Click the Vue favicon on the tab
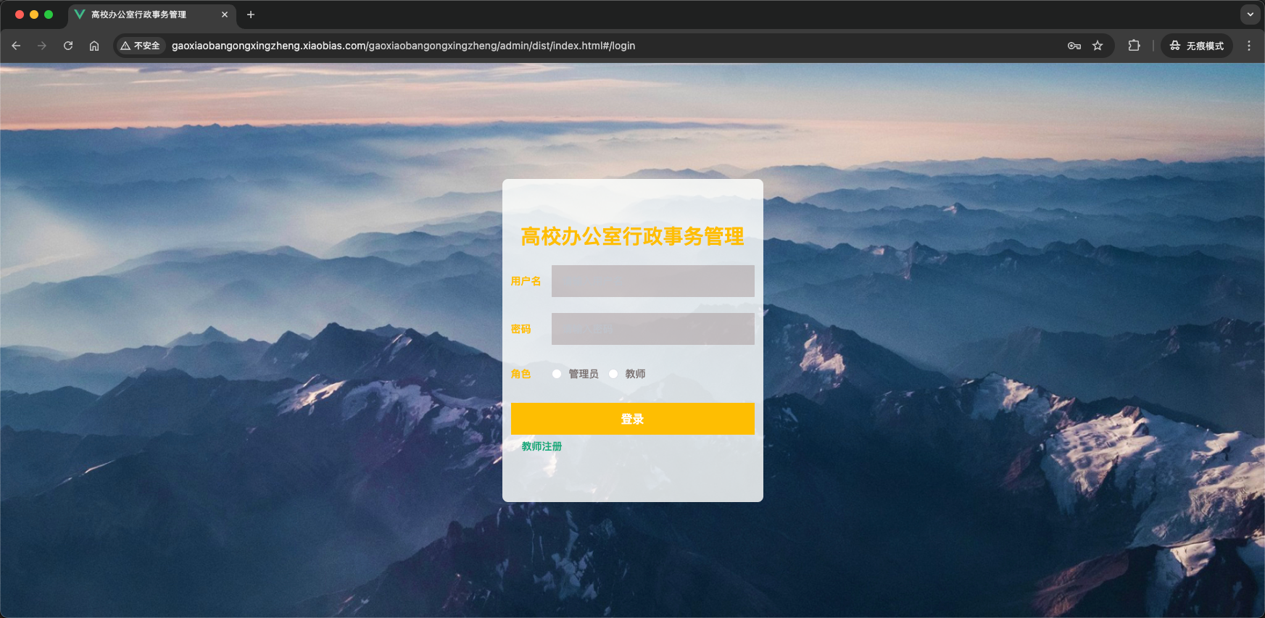 80,14
